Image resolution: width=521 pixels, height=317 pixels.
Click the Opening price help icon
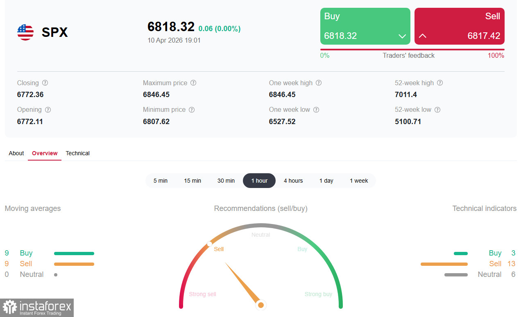[48, 109]
